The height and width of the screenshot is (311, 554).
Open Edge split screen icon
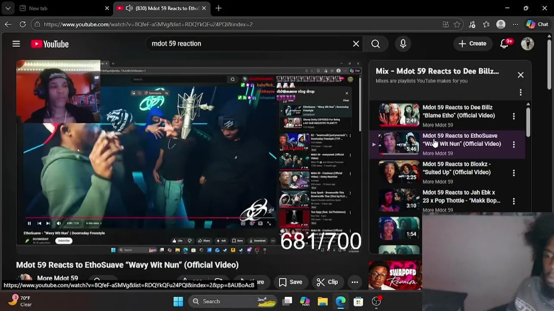click(445, 24)
